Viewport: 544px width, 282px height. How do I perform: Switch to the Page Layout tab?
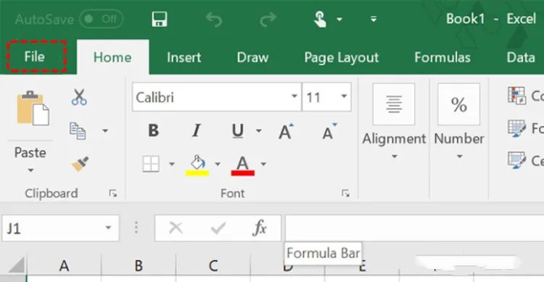click(x=342, y=57)
